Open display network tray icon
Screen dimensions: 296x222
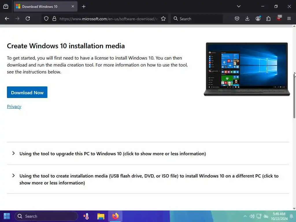coord(259,216)
